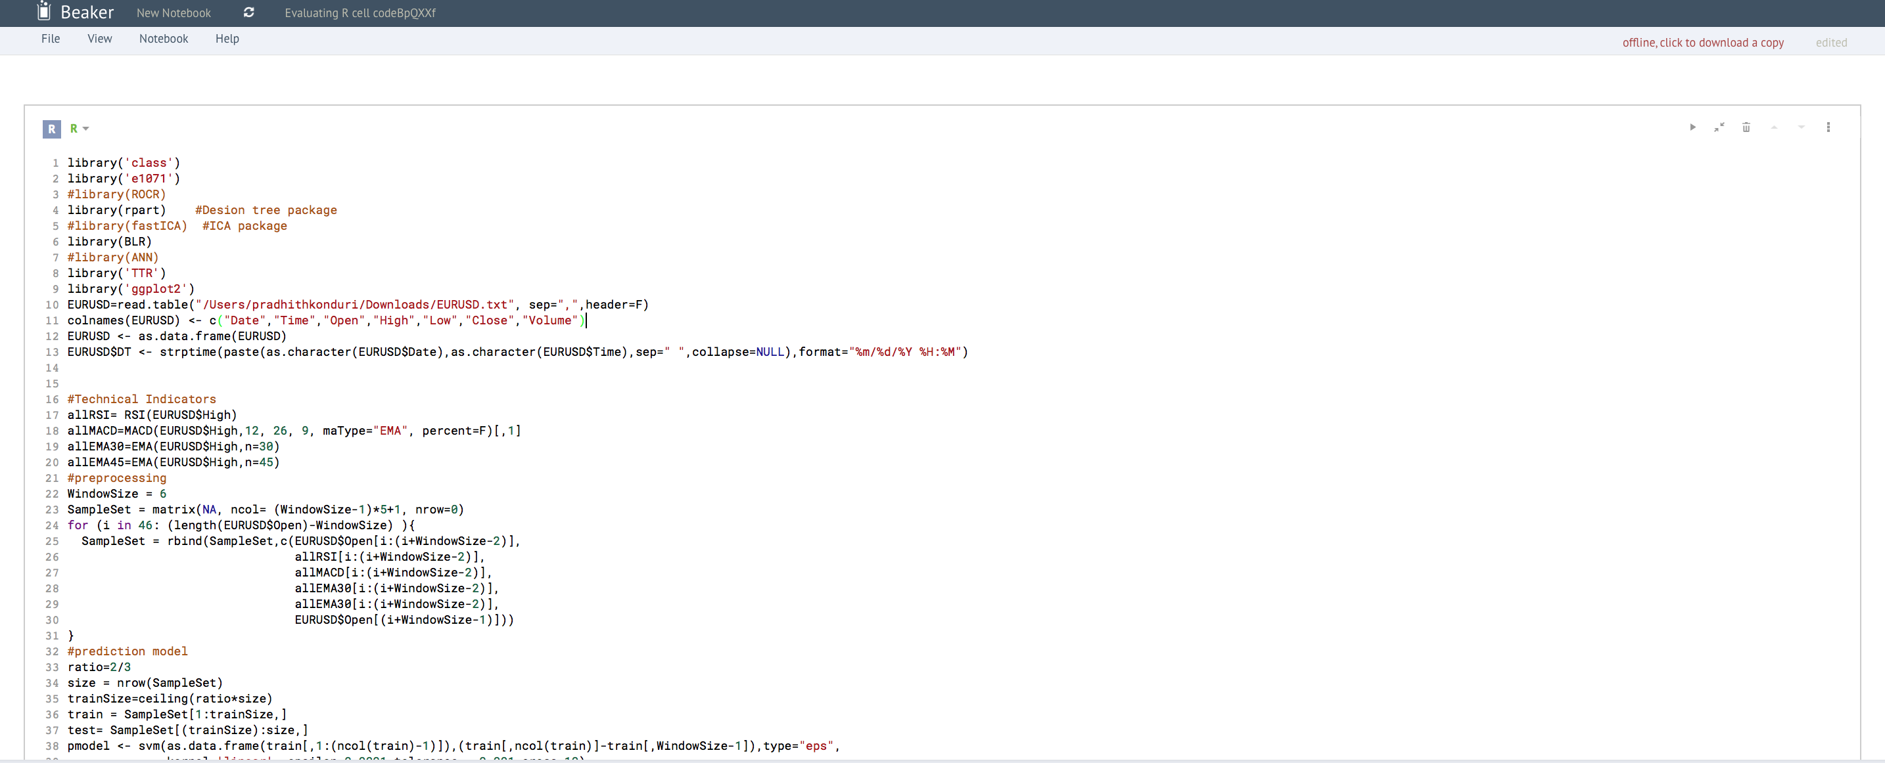Delete the cell using trash icon
This screenshot has height=763, width=1885.
pos(1746,127)
